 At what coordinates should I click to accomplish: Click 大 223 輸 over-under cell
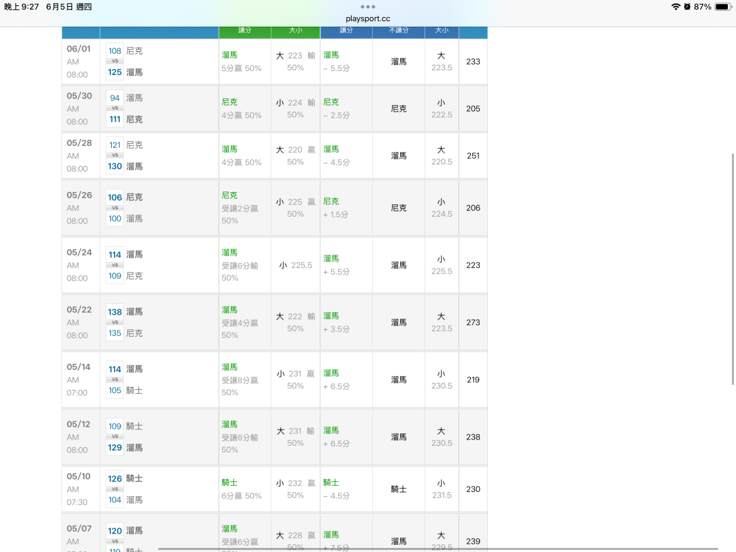295,61
